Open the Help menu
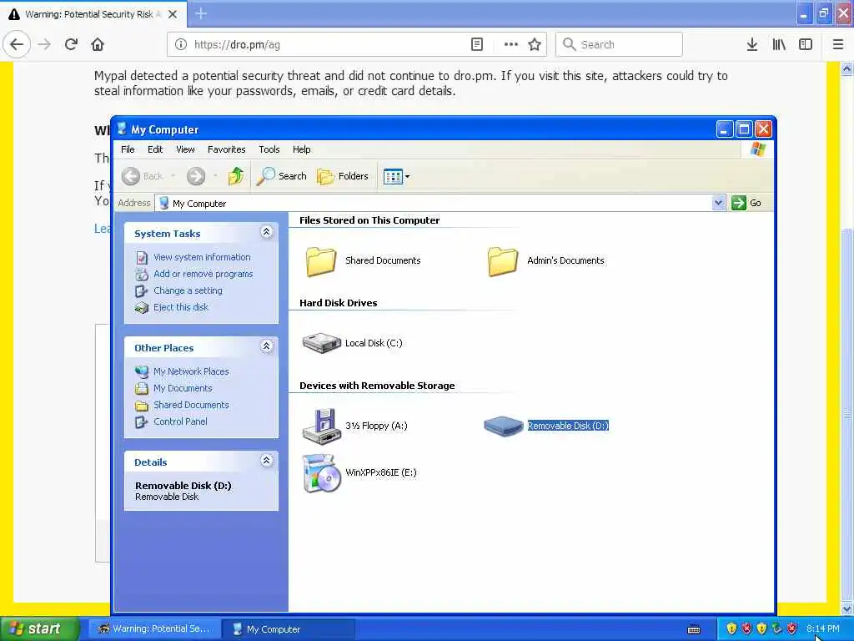 [301, 149]
